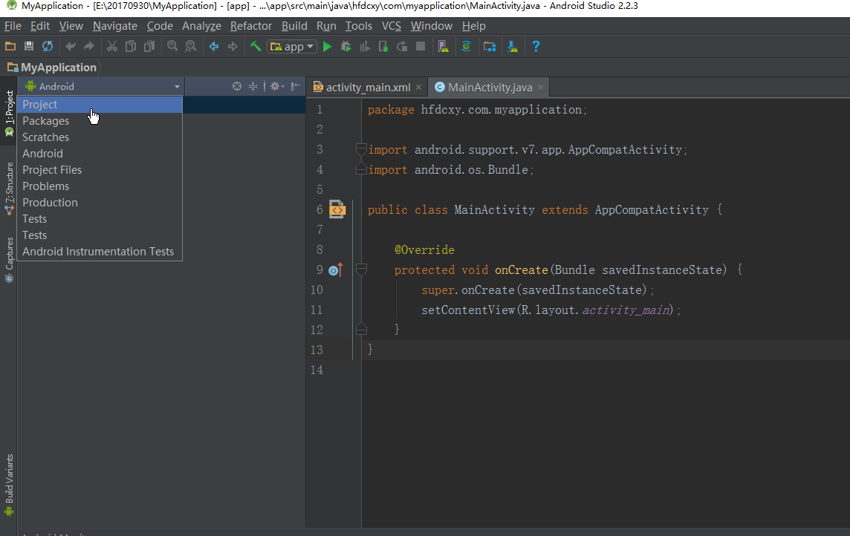Click the Make Project hammer icon
This screenshot has width=850, height=536.
point(256,46)
